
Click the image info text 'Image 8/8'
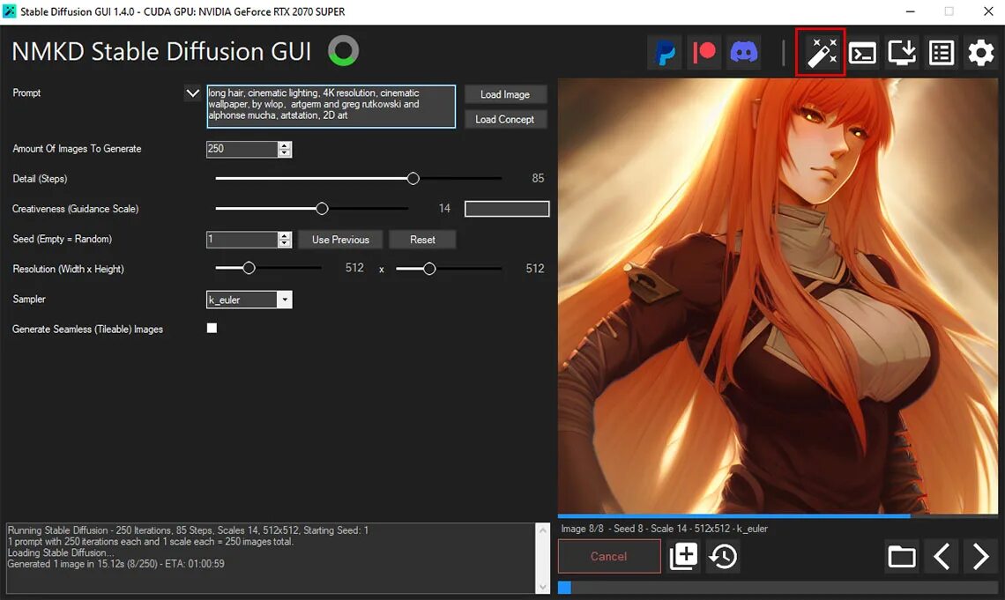point(583,529)
